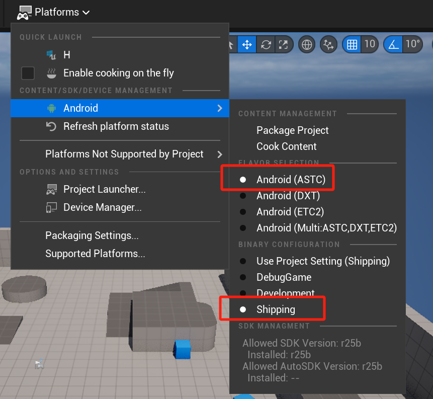Viewport: 433px width, 399px height.
Task: Toggle rotation angle snapping icon
Action: (393, 44)
